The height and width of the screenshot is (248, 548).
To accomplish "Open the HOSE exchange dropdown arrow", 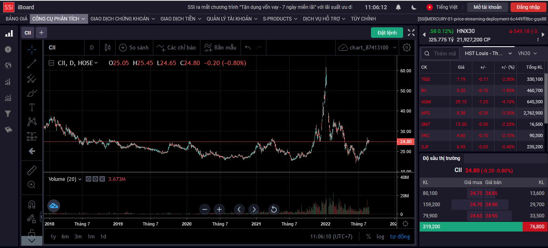I will [96, 63].
